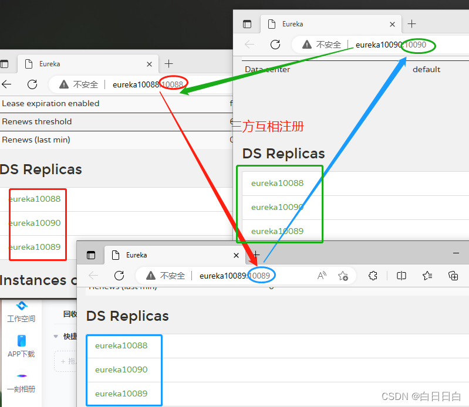Click the 'Renews (last min)' text in eureka10088 window
This screenshot has width=469, height=407.
click(x=36, y=140)
